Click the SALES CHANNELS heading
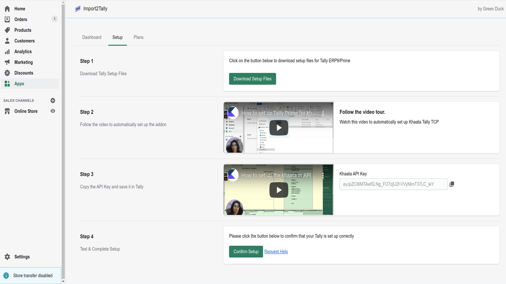Screen dimensions: 506x284 click(x=19, y=101)
